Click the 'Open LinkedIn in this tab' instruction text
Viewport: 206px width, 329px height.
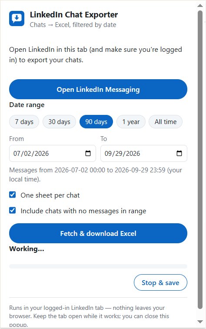[x=96, y=55]
